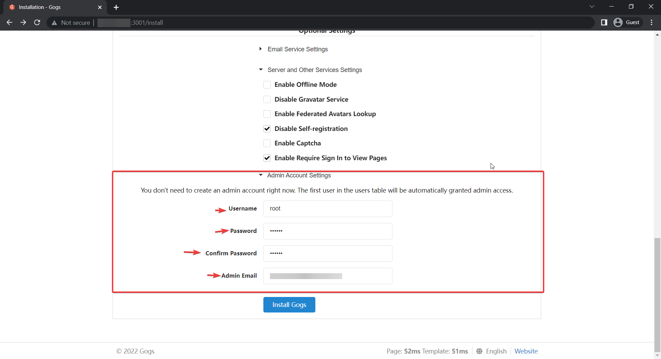Click the Admin Email field
The image size is (661, 359).
(328, 276)
